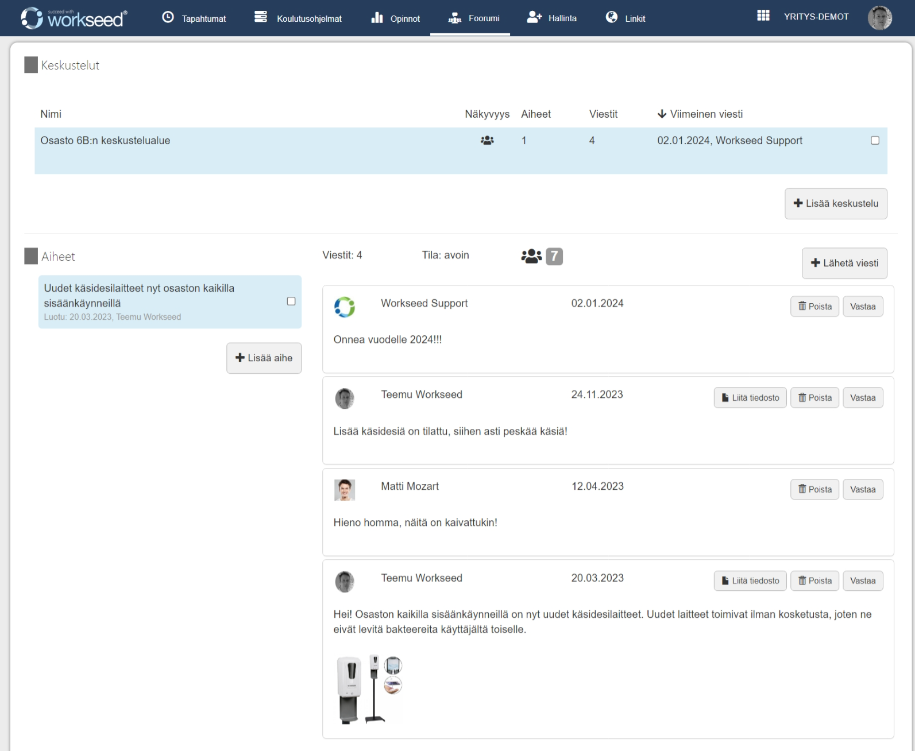Sort discussions by Nimi column

[x=51, y=114]
